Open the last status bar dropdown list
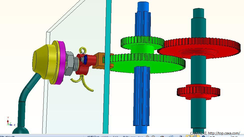 236,136
